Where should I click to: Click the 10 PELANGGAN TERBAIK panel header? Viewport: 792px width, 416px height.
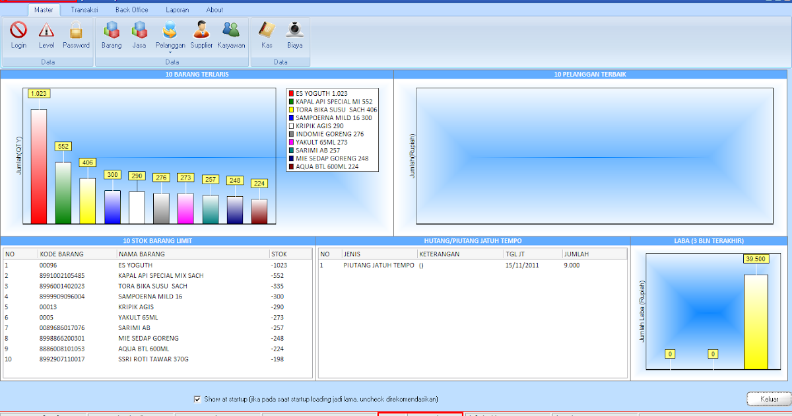pos(590,75)
